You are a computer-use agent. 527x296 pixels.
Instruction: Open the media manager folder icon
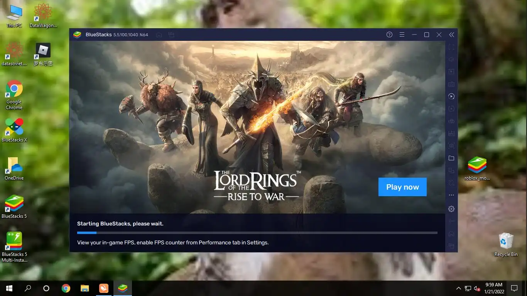[451, 158]
